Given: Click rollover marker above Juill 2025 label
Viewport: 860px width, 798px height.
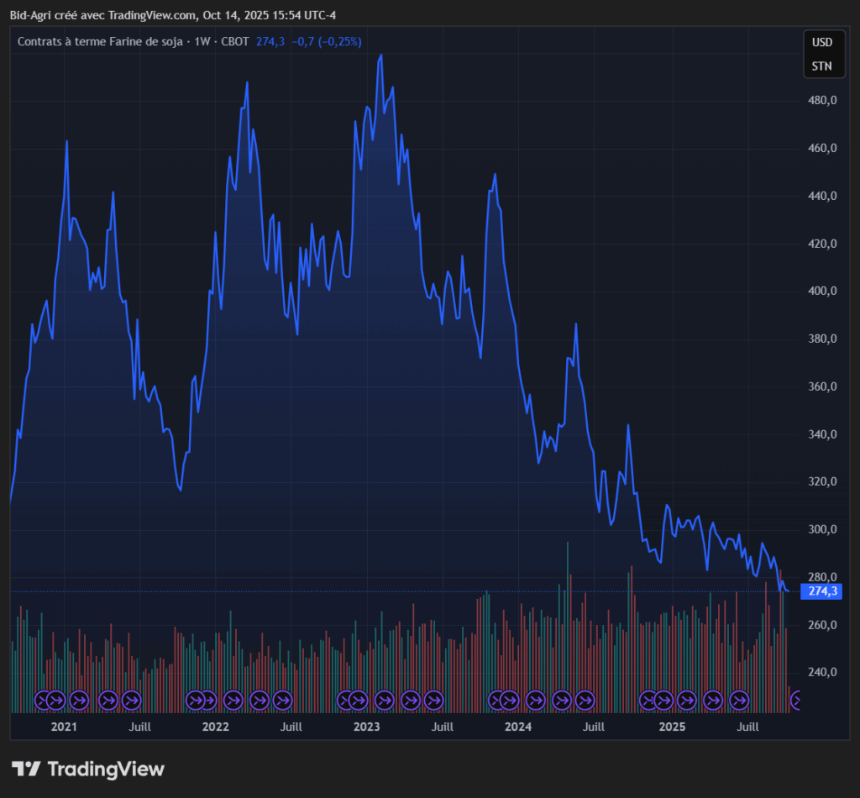Looking at the screenshot, I should 739,699.
